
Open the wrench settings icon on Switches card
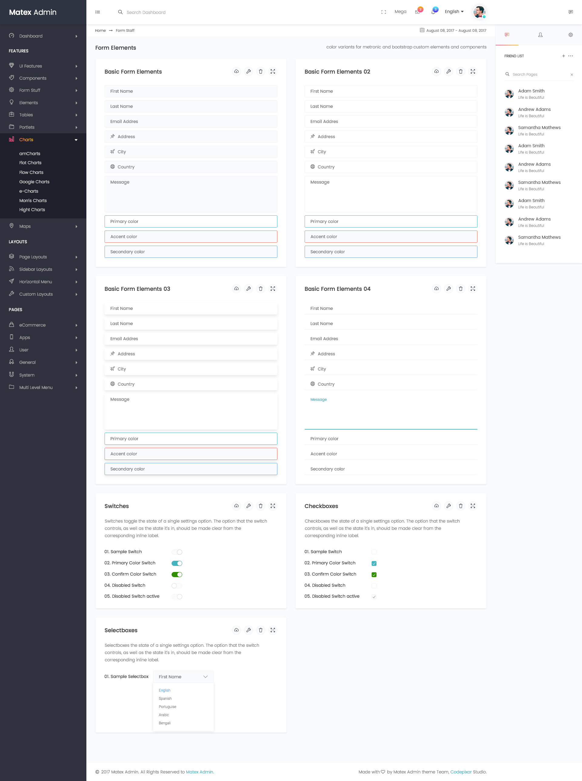[249, 506]
